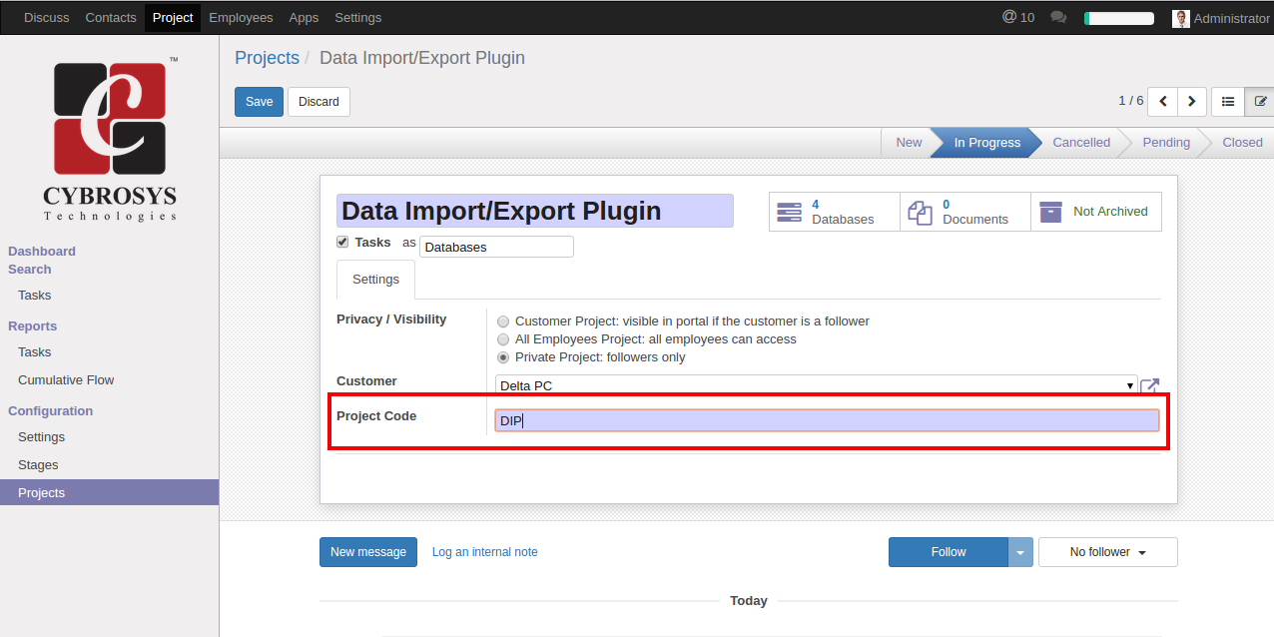This screenshot has height=637, width=1274.
Task: Save the project form
Action: point(259,102)
